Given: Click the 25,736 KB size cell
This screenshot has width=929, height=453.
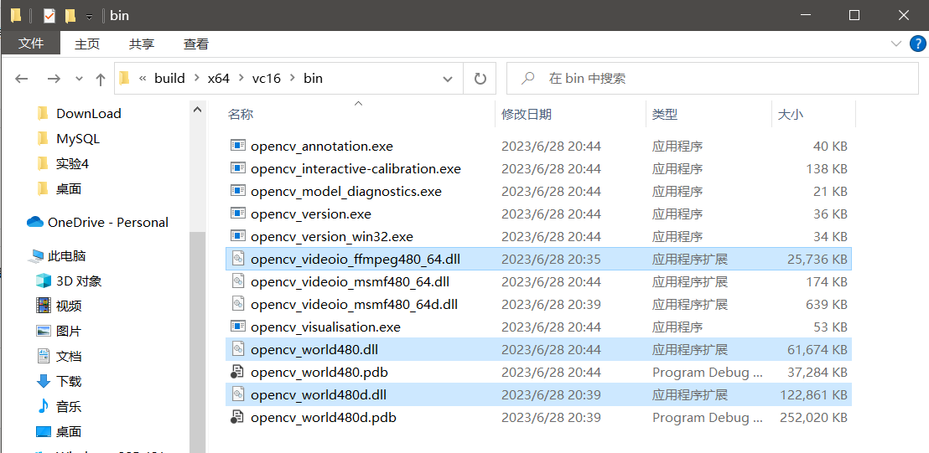Looking at the screenshot, I should 817,259.
